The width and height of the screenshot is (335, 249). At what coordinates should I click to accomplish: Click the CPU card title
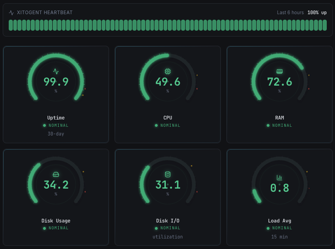click(x=168, y=118)
